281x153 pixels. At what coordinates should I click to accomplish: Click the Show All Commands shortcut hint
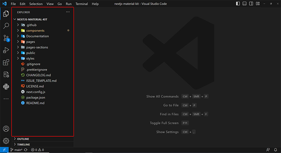(177, 96)
